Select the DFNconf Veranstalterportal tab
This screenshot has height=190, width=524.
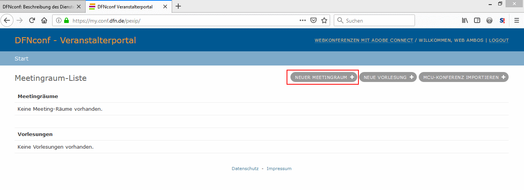(129, 7)
